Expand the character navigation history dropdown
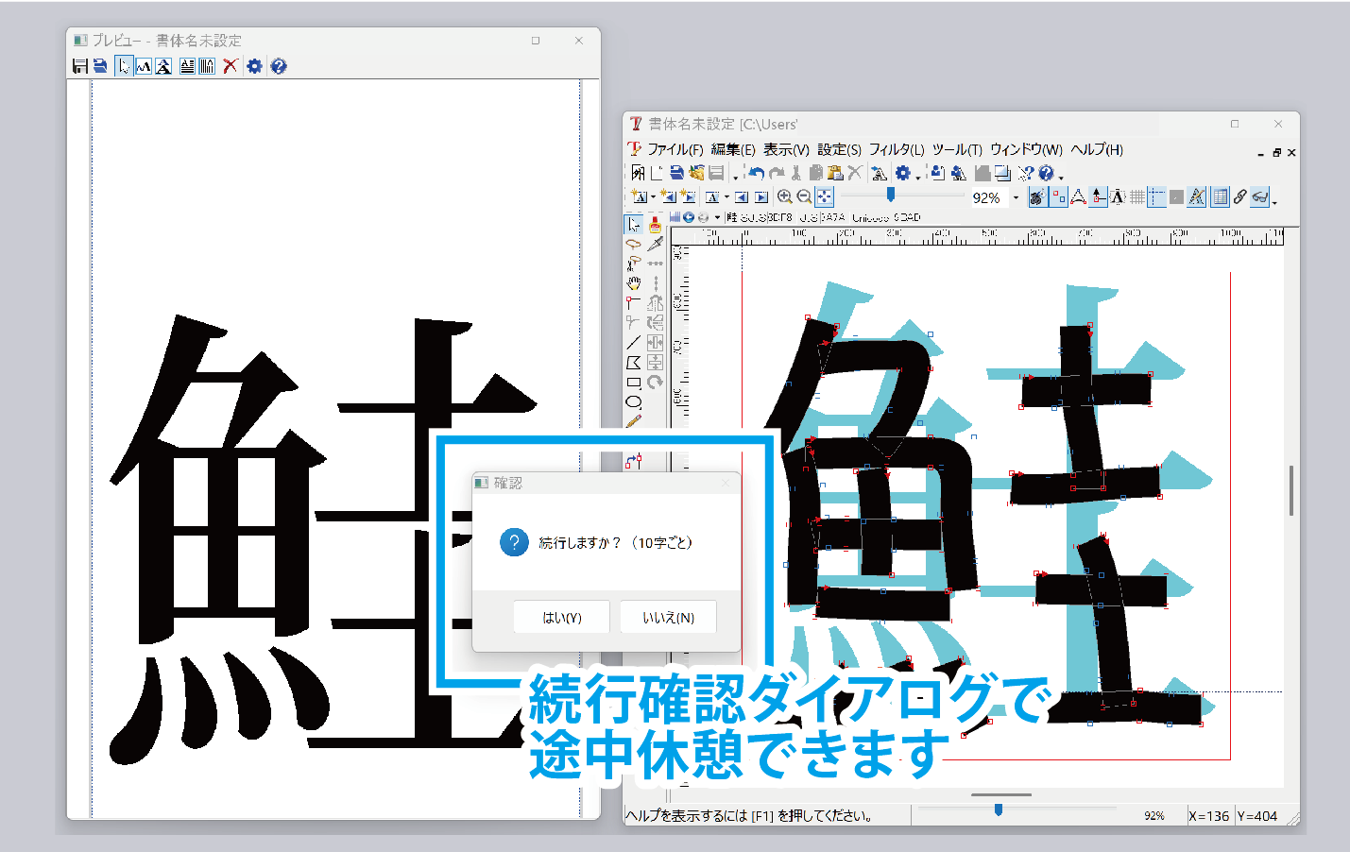 click(x=717, y=218)
